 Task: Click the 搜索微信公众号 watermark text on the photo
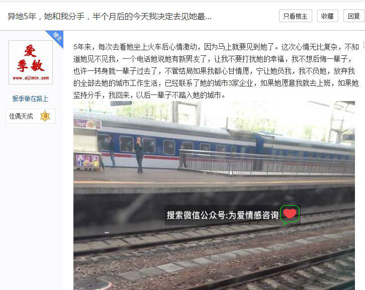(x=222, y=215)
